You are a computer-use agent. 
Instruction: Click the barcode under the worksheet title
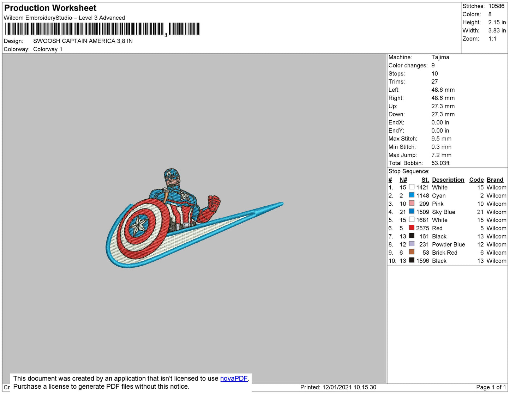(102, 29)
